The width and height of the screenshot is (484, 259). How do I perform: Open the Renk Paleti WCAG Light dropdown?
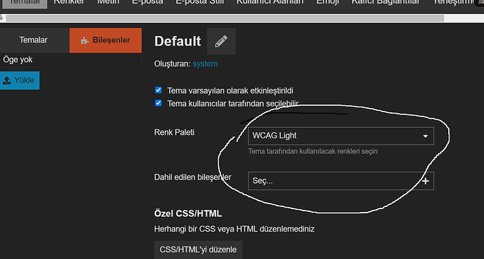[x=341, y=136]
